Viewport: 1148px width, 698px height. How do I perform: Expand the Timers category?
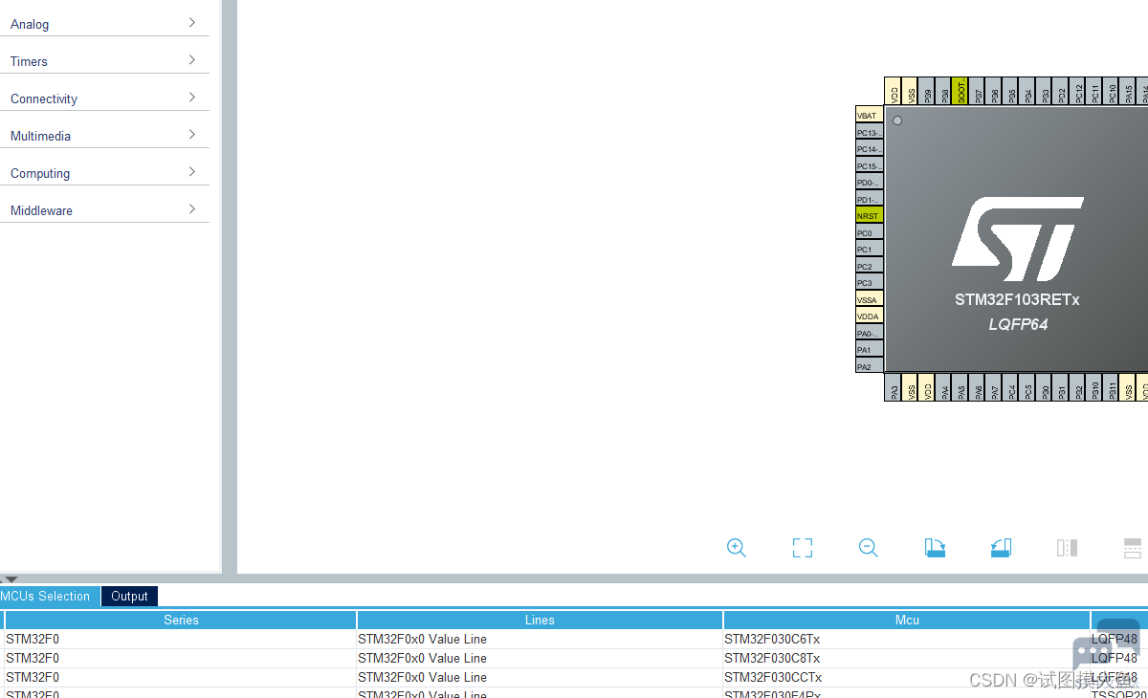click(104, 61)
